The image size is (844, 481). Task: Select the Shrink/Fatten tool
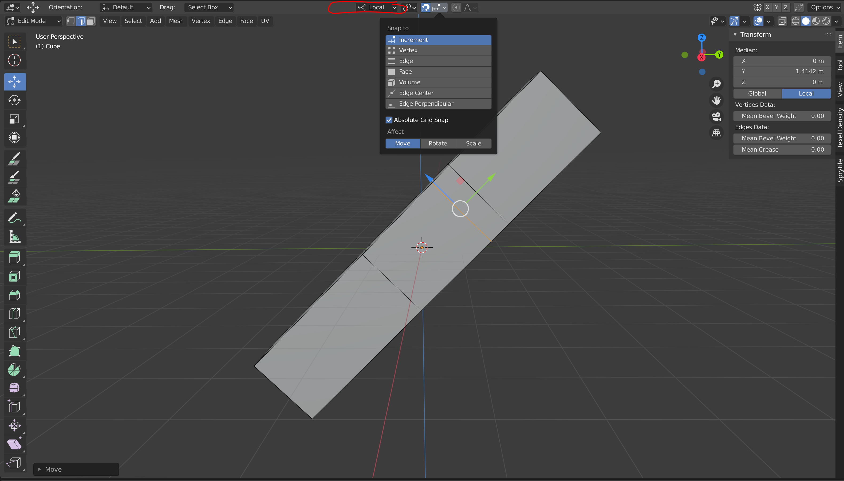click(x=14, y=425)
